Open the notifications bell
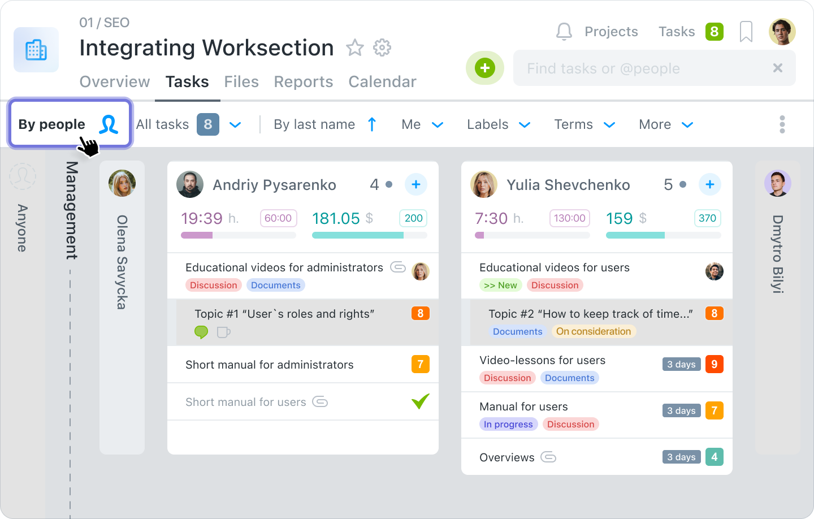 pos(564,32)
